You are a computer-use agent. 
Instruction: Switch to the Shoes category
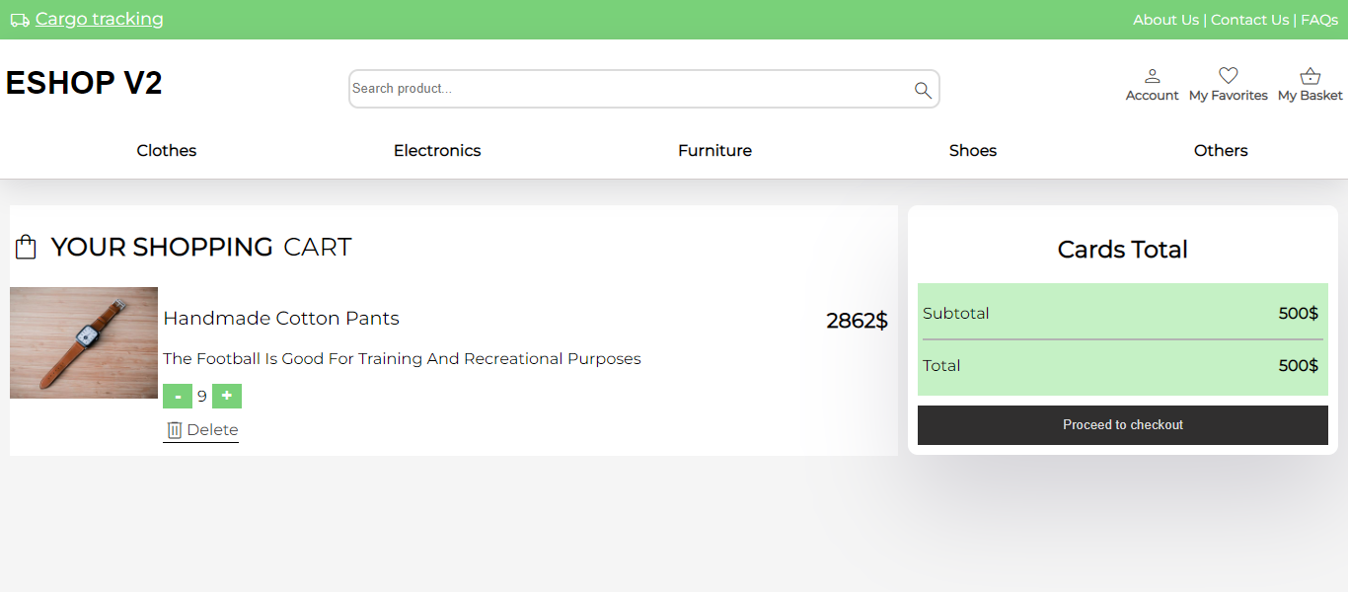point(972,150)
